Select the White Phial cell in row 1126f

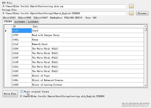point(88,49)
